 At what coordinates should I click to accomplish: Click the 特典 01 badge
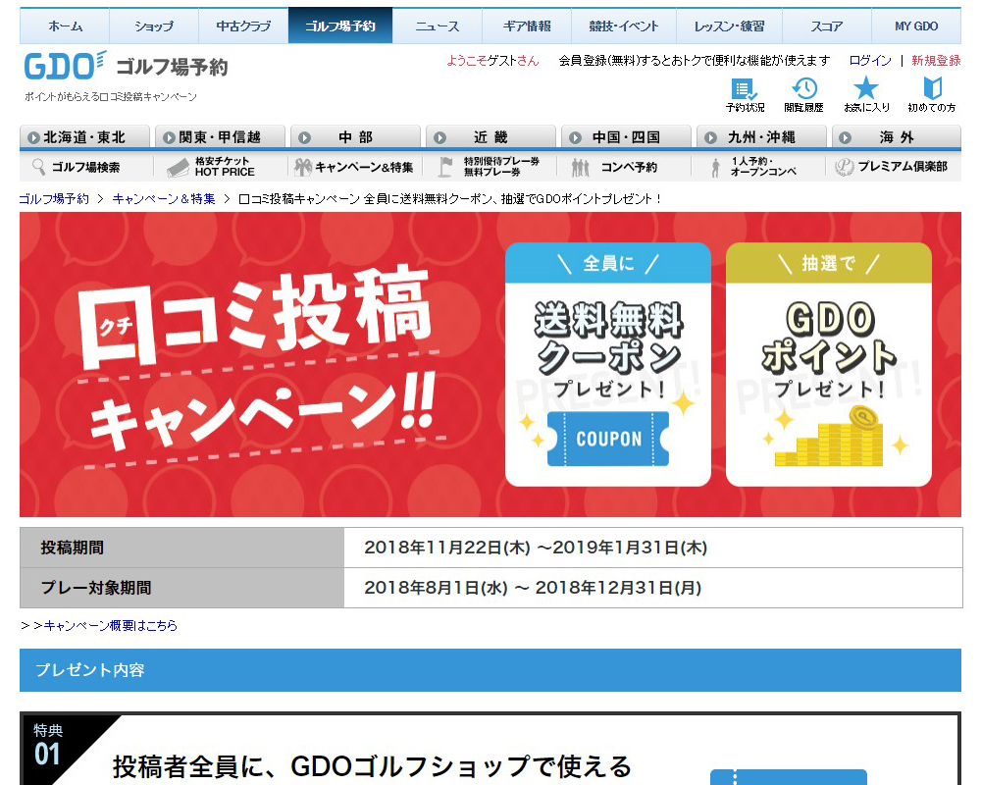tap(48, 746)
